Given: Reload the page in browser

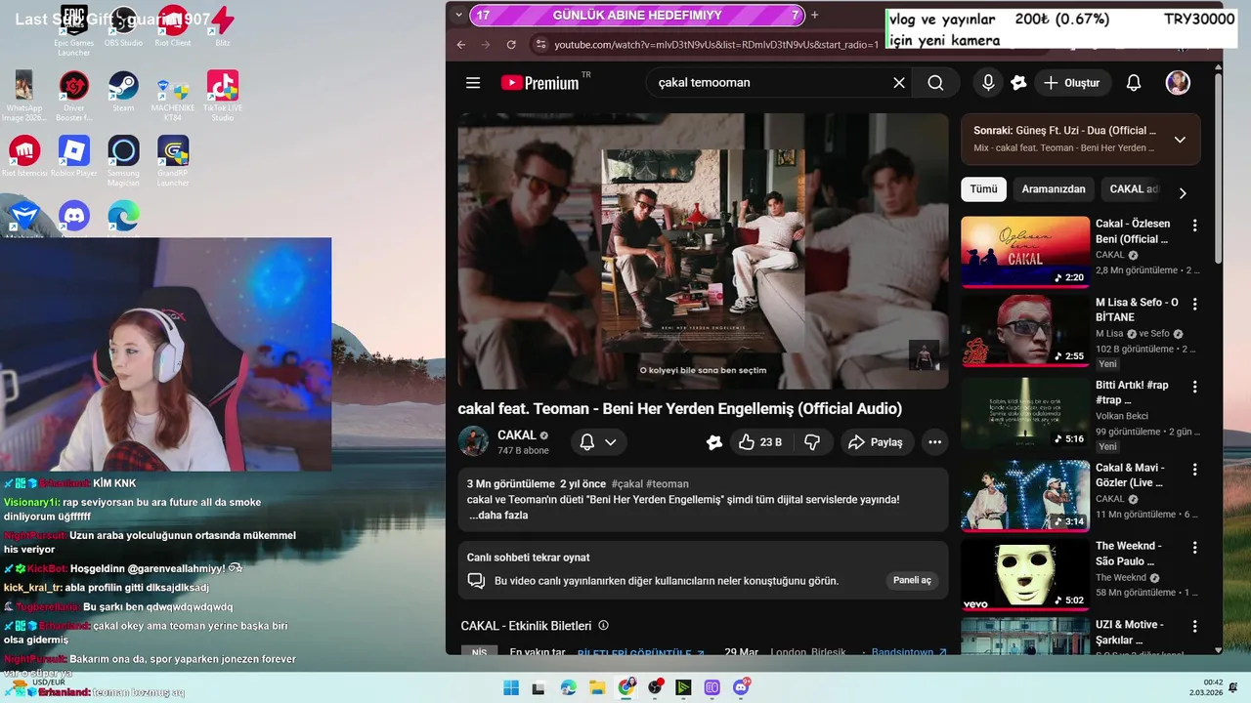Looking at the screenshot, I should click(511, 45).
